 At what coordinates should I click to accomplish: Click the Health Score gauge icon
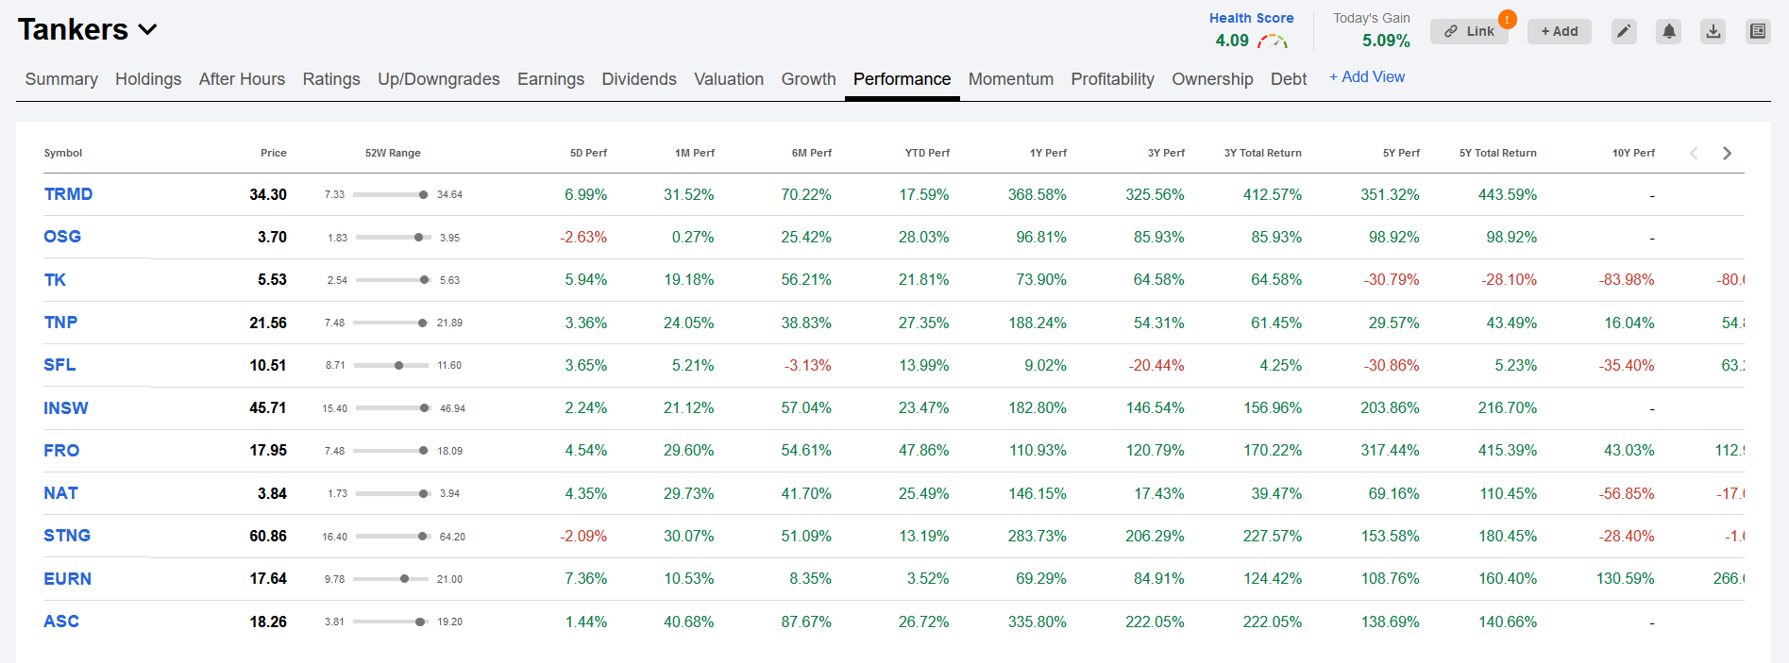pos(1273,41)
